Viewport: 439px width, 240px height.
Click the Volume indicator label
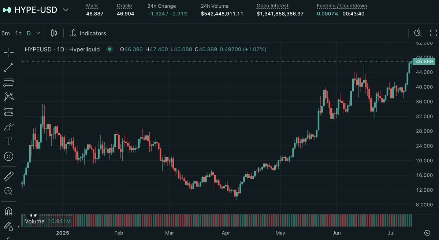pyautogui.click(x=34, y=222)
